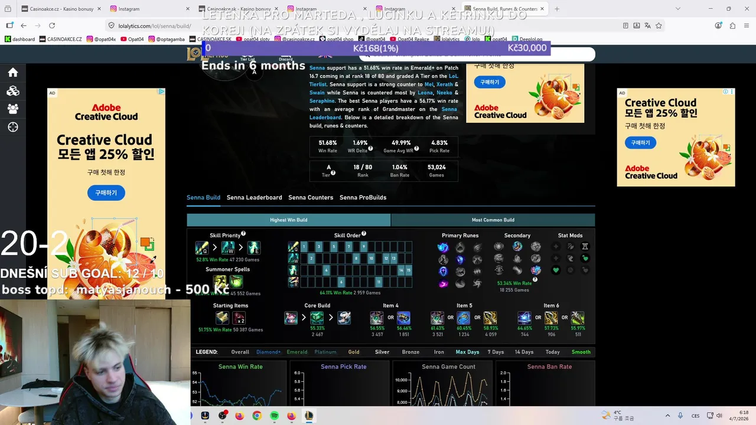Toggle the Silver legend filter

[x=382, y=352]
